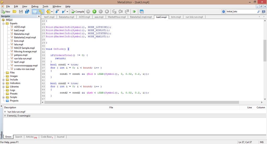267x144 pixels.
Task: Click the Step Over debug icon
Action: [120, 11]
